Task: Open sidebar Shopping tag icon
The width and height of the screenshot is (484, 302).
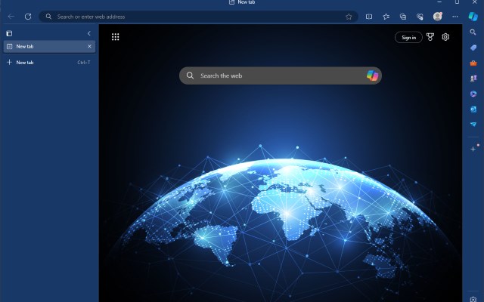Action: pyautogui.click(x=473, y=48)
